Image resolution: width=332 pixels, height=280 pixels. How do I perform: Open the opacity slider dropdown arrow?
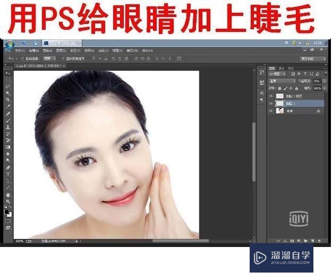coord(325,81)
